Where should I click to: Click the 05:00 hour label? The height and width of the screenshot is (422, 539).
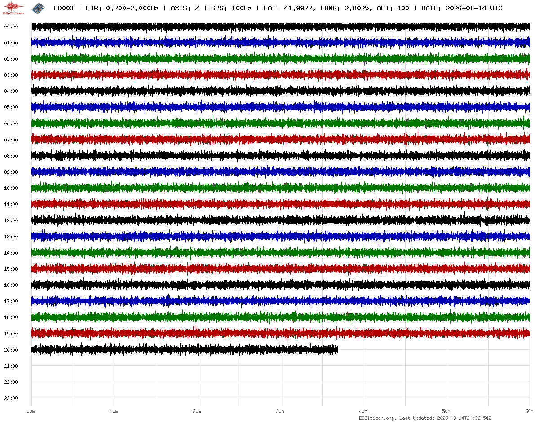(11, 107)
